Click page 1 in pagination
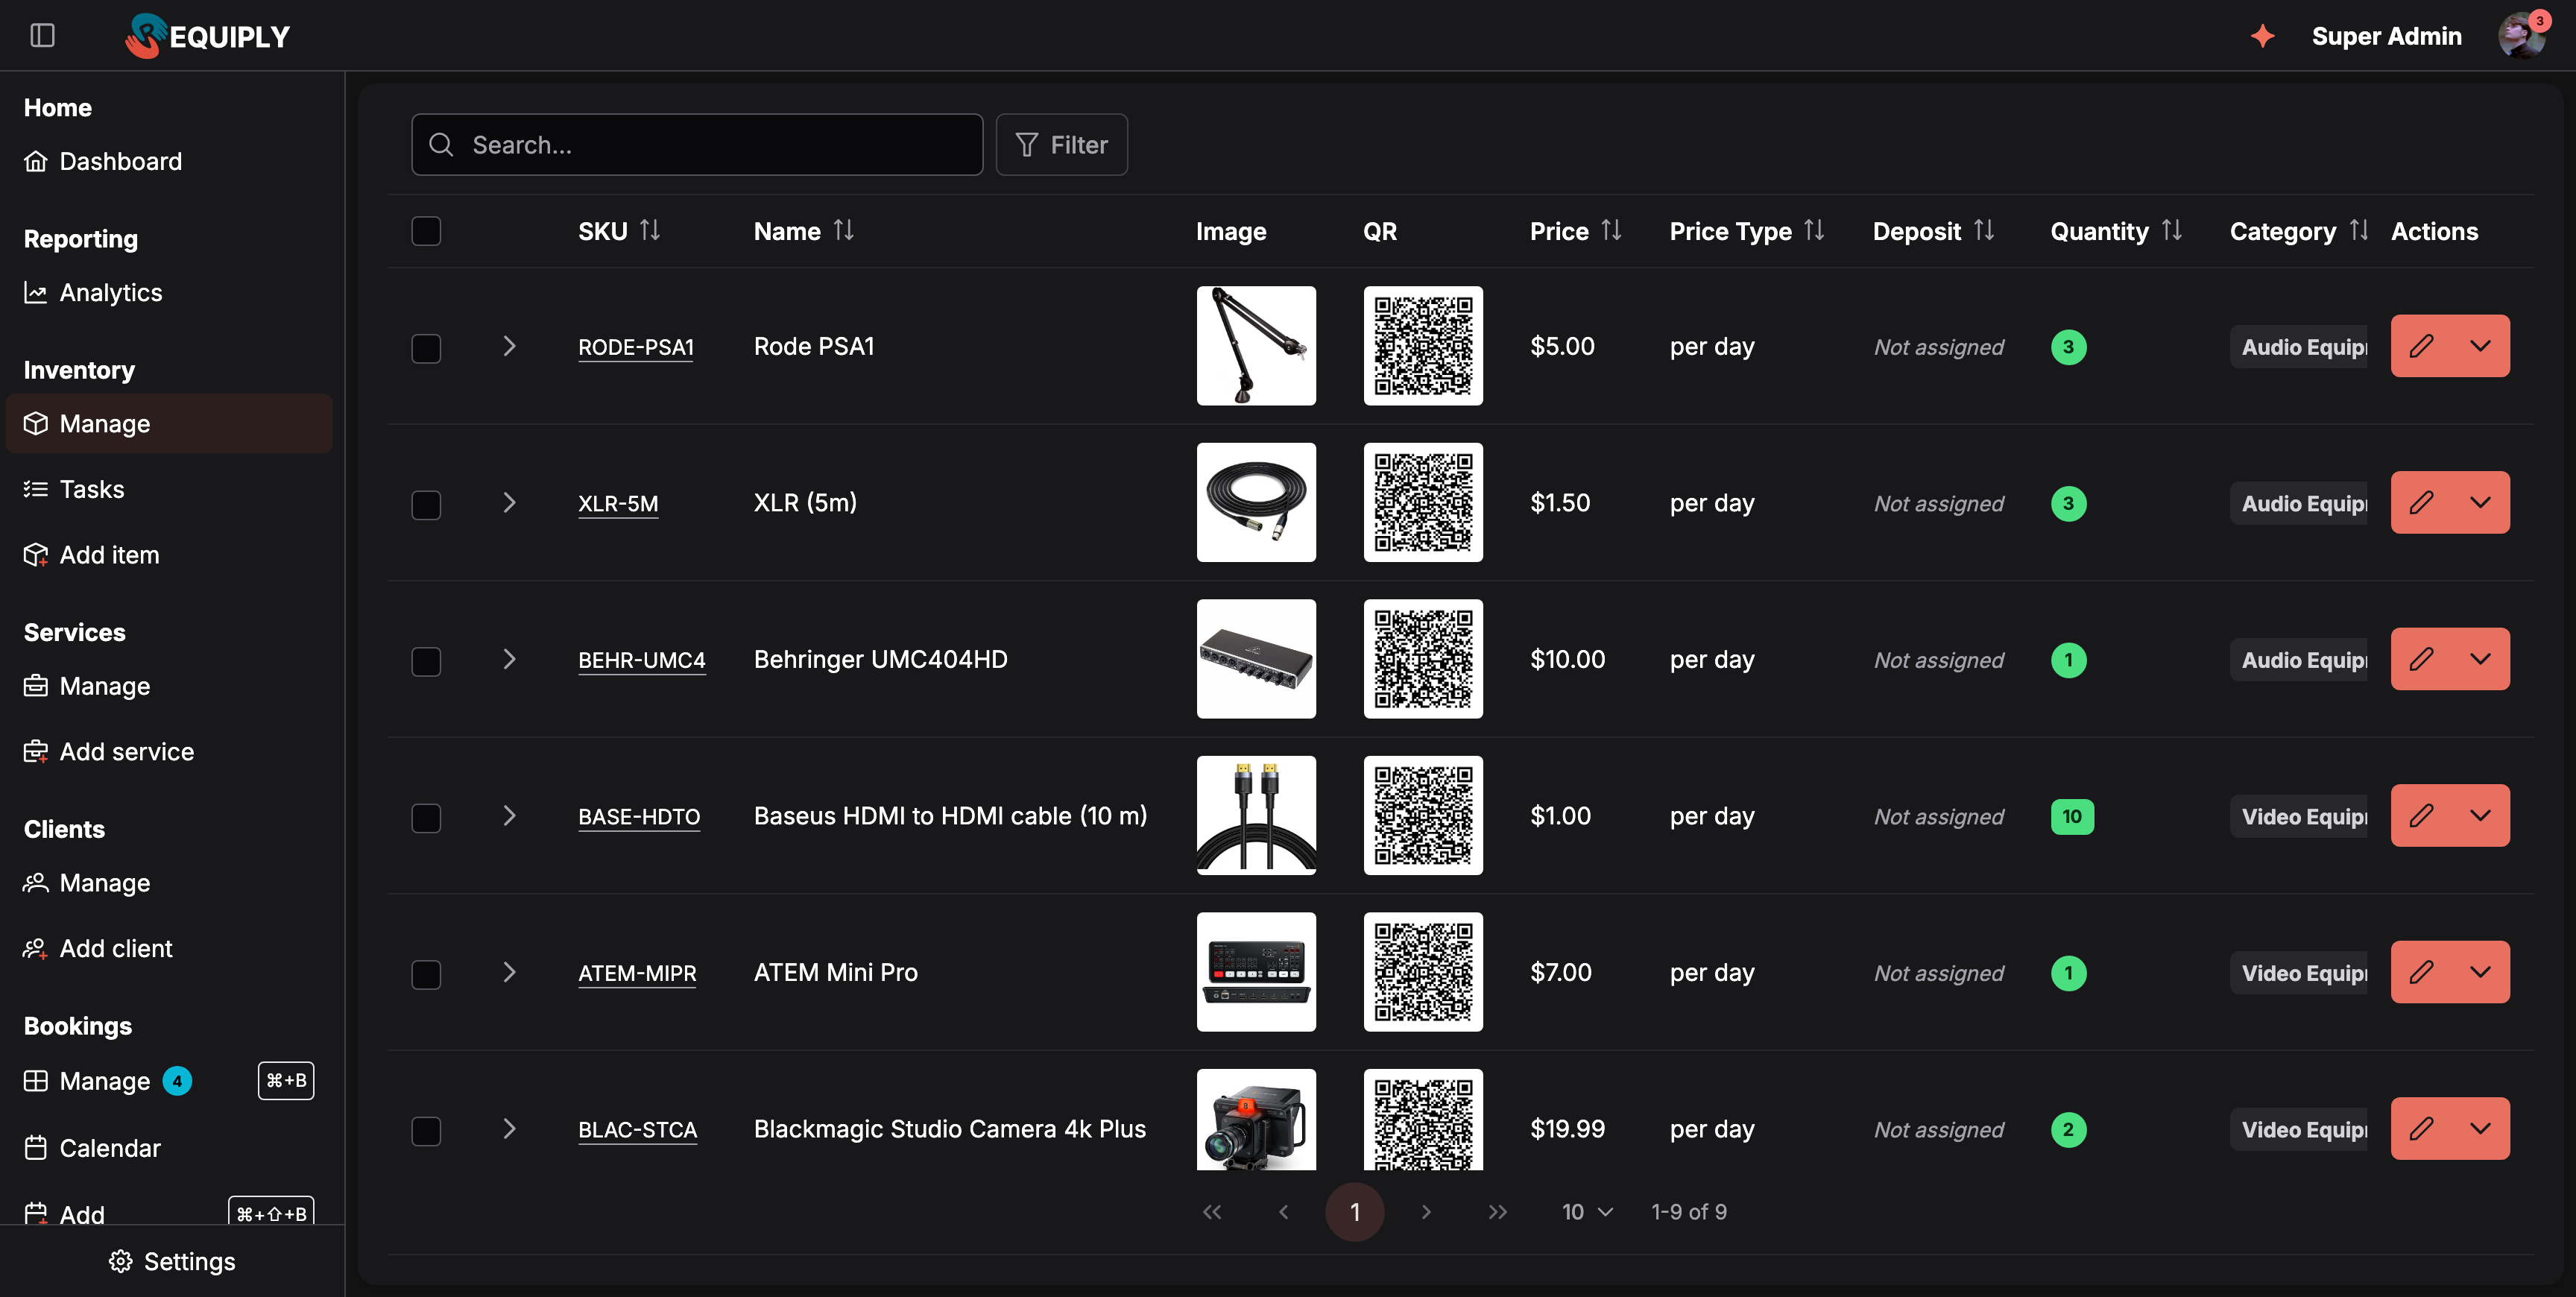Viewport: 2576px width, 1297px height. click(x=1355, y=1212)
